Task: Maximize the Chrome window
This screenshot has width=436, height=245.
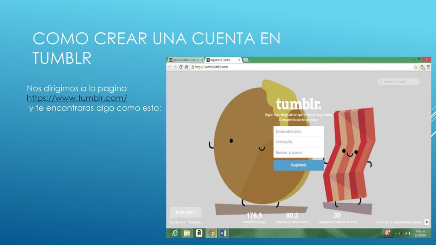Action: click(x=419, y=59)
